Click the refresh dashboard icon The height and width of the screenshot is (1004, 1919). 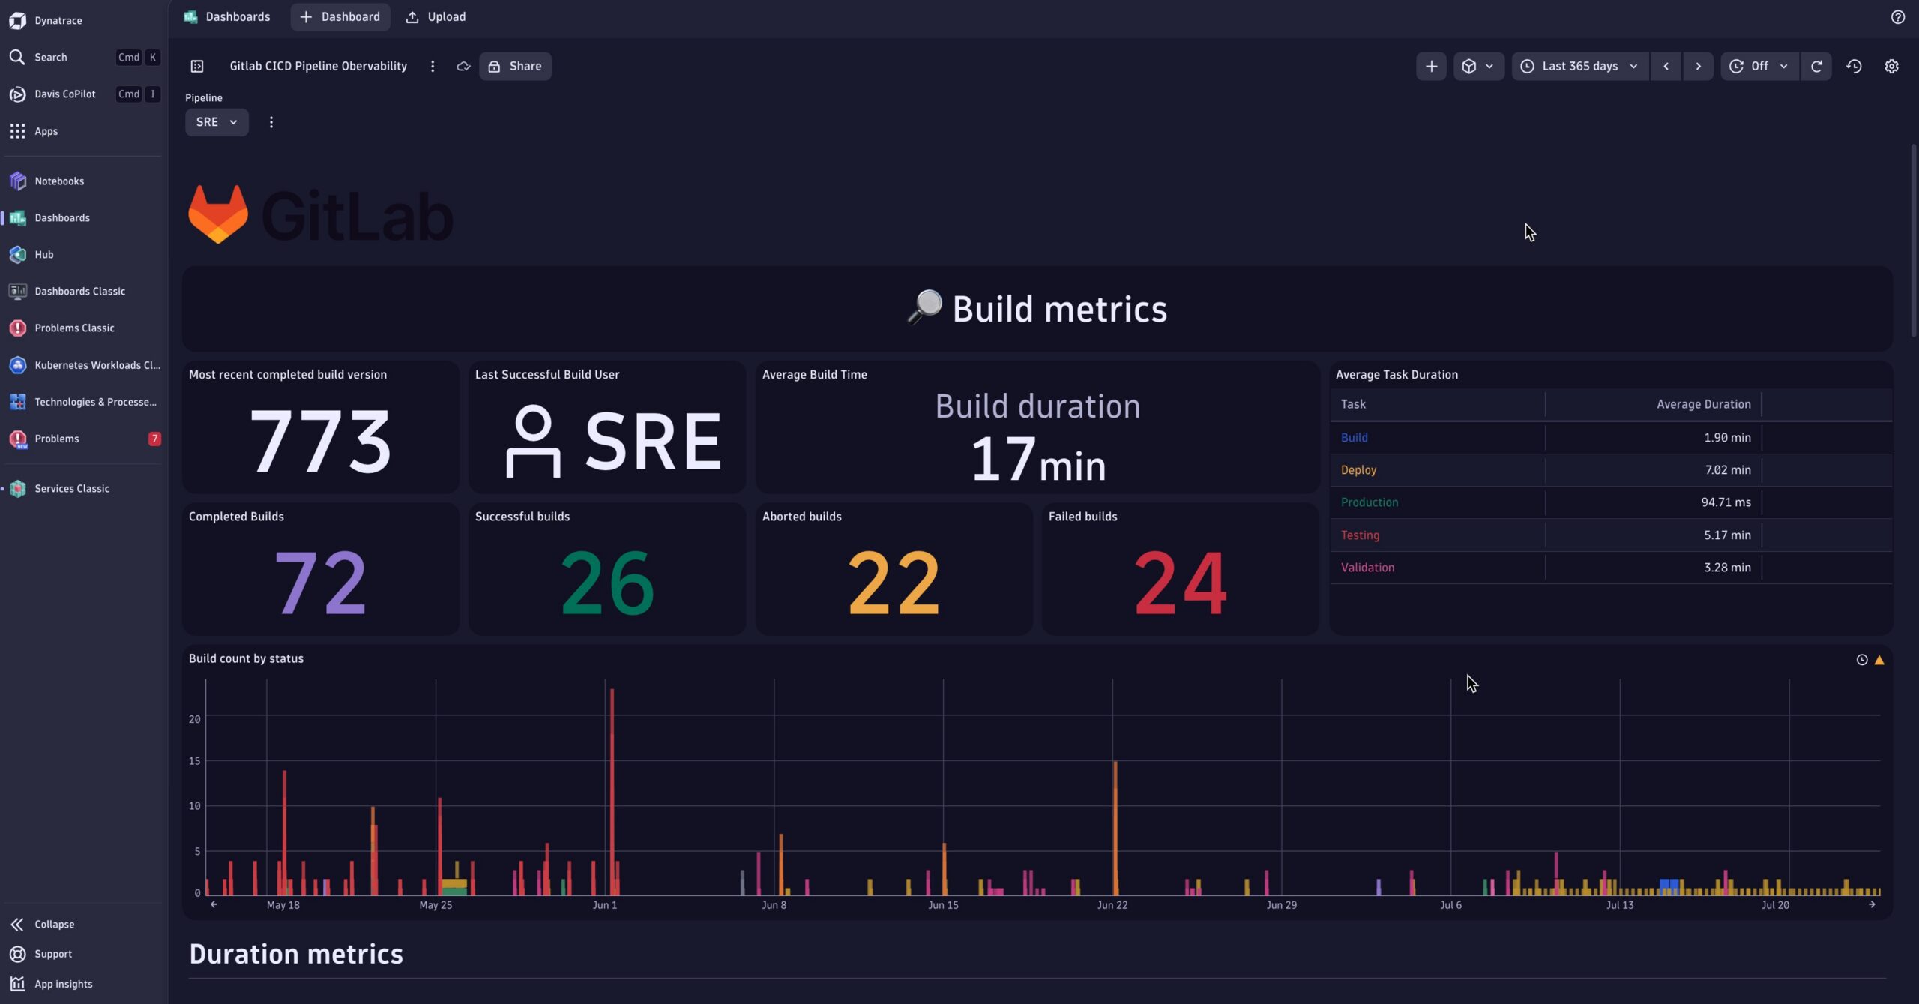click(x=1816, y=66)
